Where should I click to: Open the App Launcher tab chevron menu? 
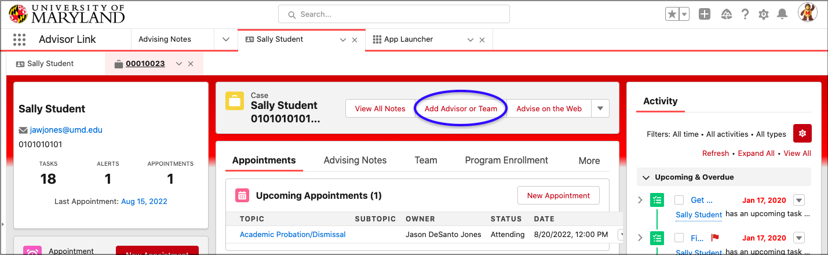[470, 40]
